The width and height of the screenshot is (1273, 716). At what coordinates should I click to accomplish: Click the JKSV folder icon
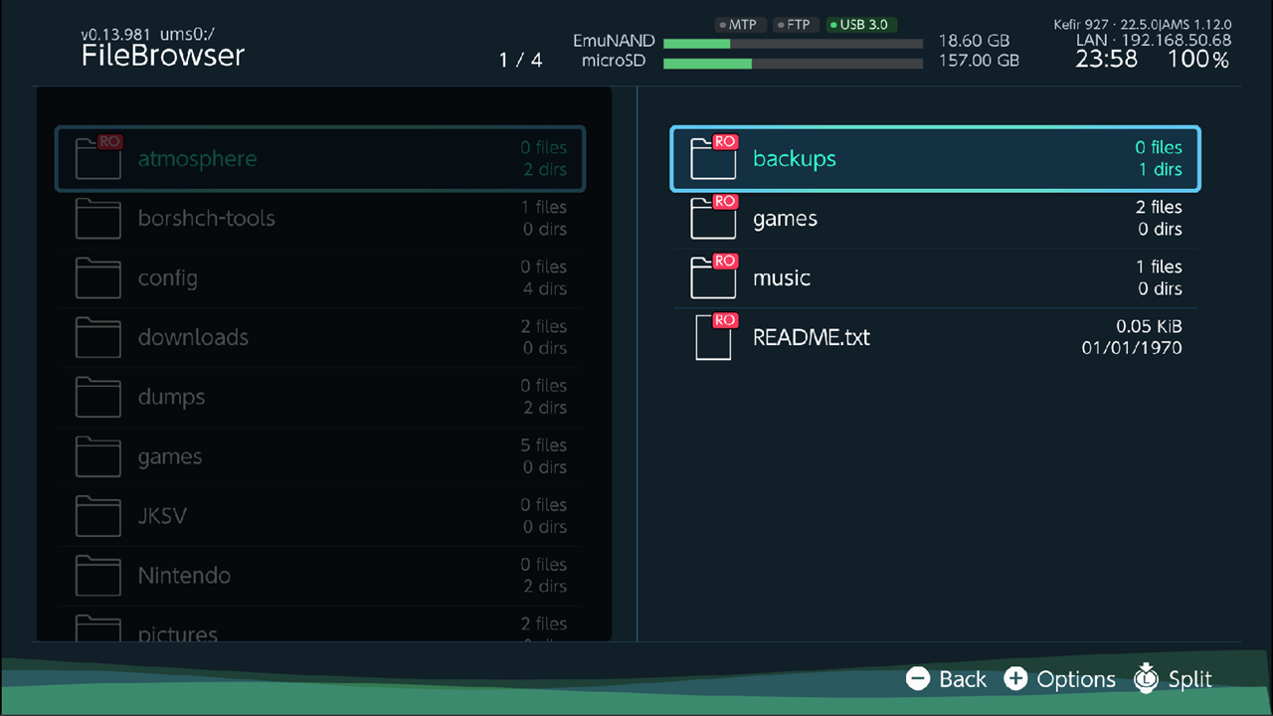point(98,517)
